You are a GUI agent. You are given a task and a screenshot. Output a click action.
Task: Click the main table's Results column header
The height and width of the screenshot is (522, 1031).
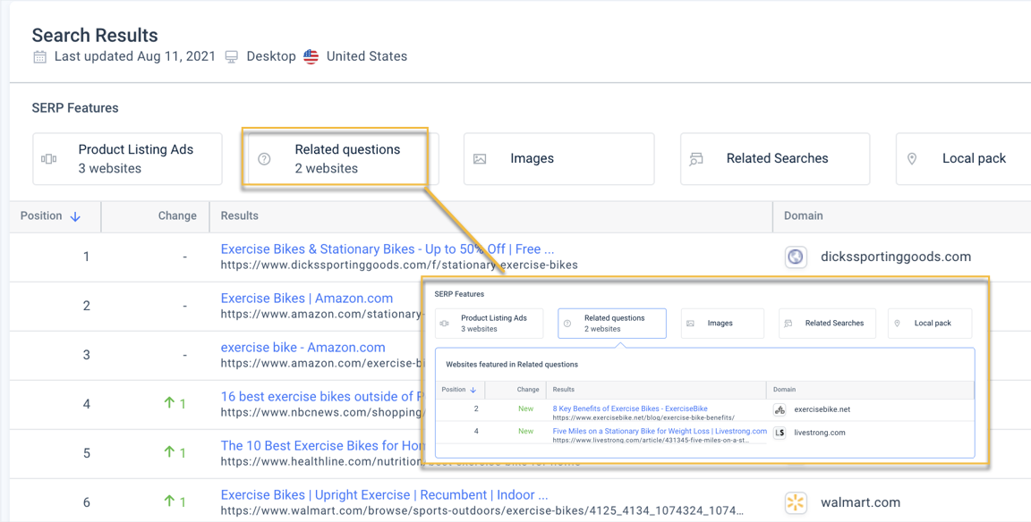coord(239,216)
